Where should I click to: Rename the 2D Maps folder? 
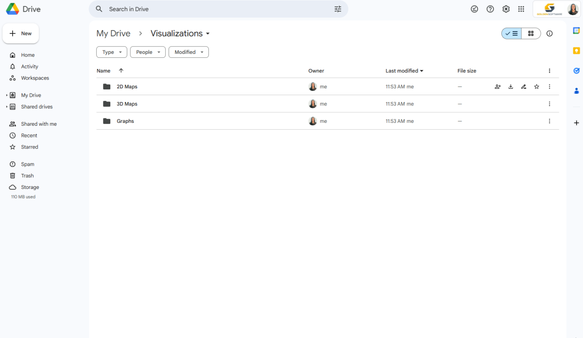click(523, 86)
